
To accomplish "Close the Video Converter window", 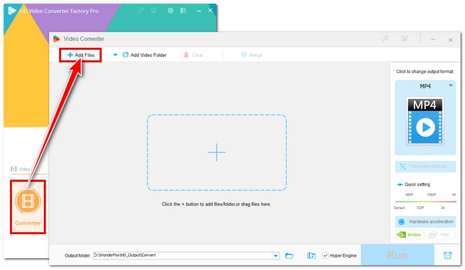I will pos(450,40).
